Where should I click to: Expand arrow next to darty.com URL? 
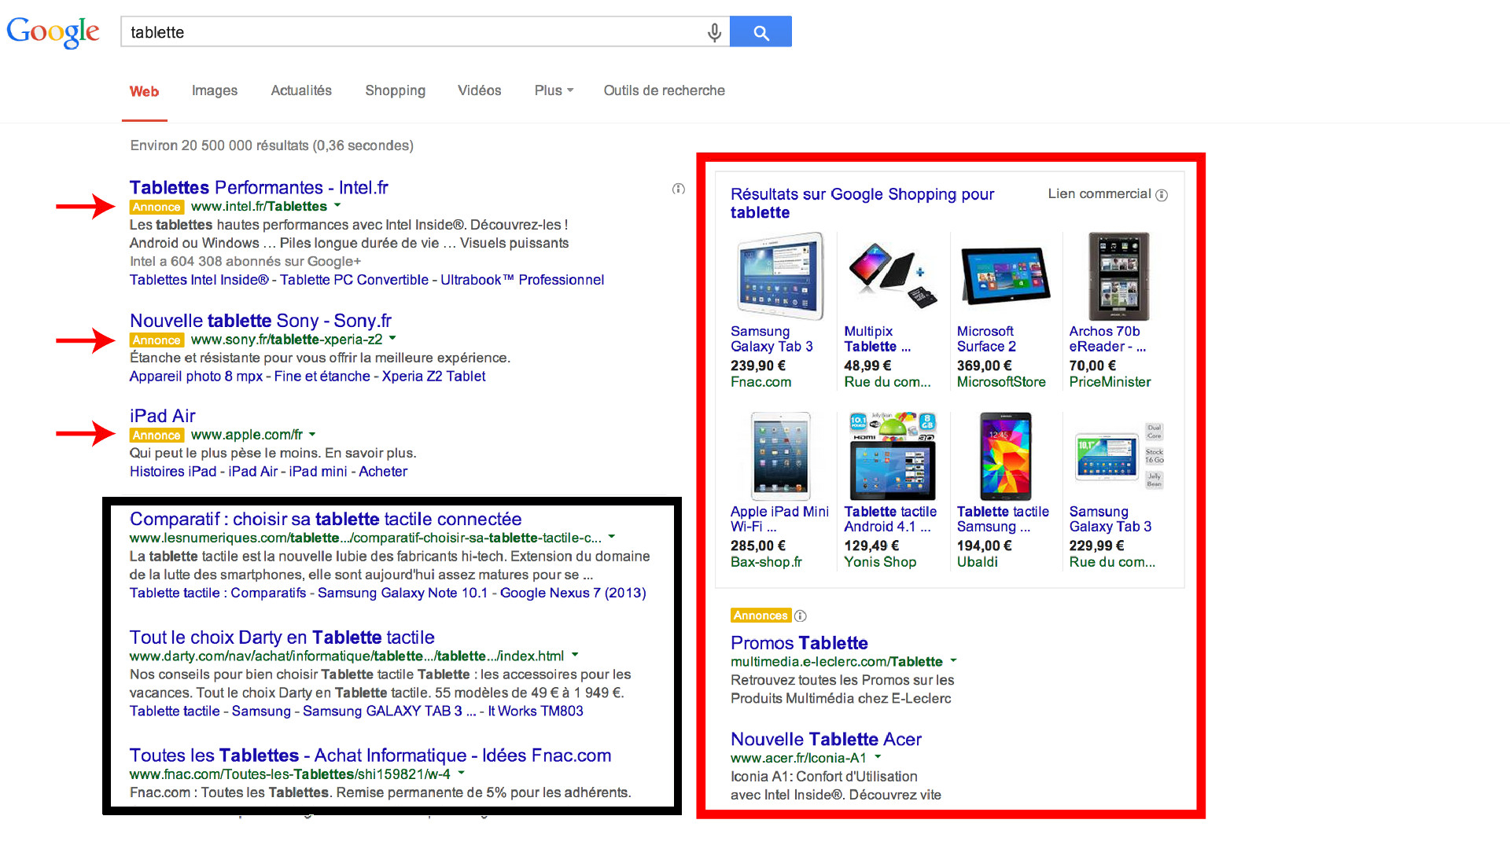(x=575, y=656)
